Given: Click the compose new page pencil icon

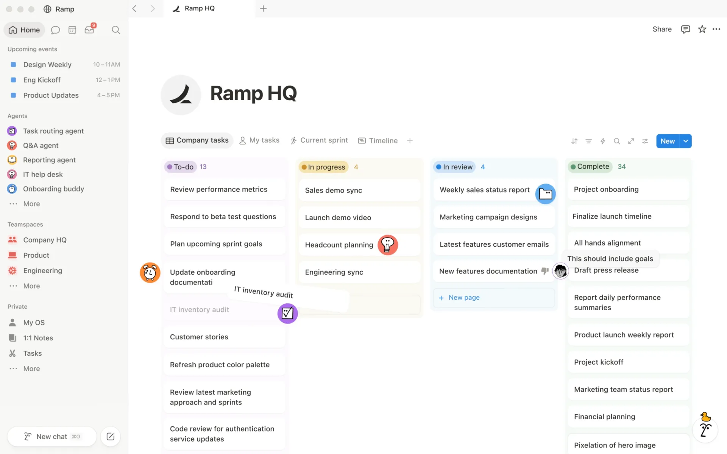Looking at the screenshot, I should tap(111, 437).
